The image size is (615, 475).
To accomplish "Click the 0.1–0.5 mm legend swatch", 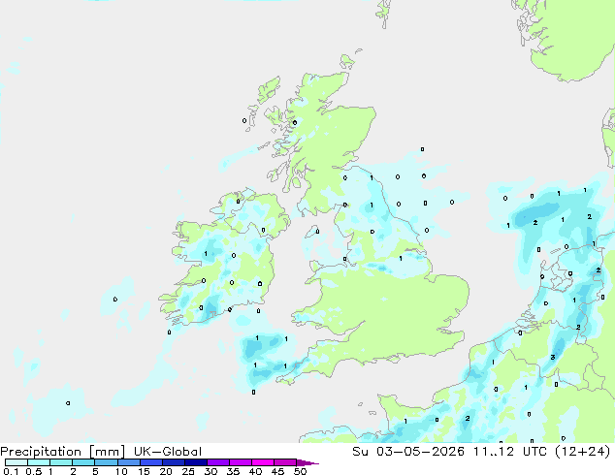I will tap(16, 462).
